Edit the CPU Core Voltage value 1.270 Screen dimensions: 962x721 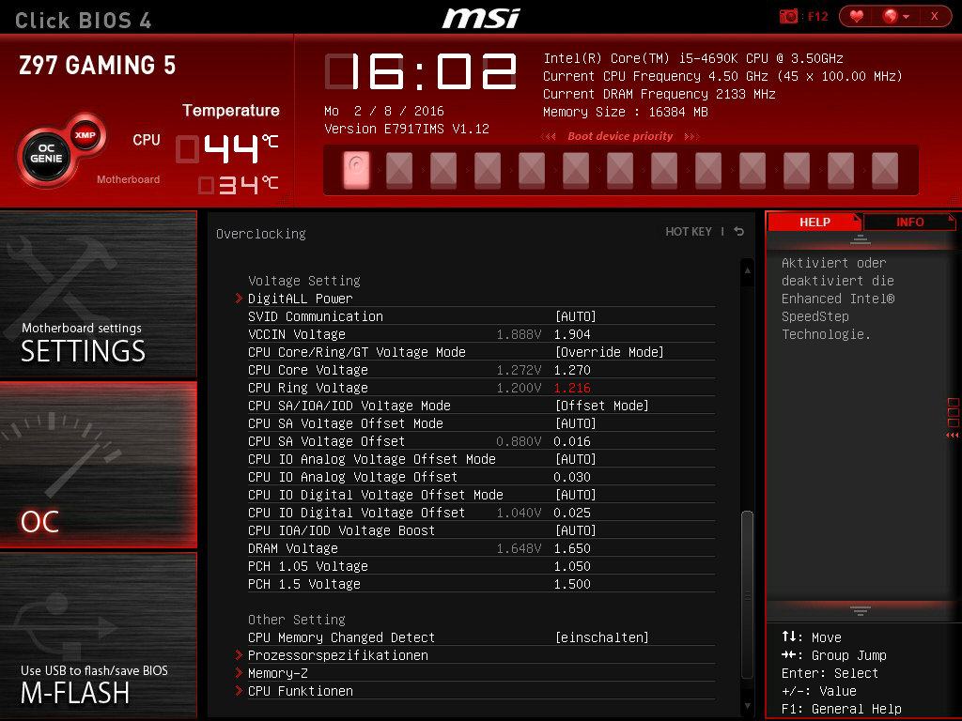(x=572, y=370)
